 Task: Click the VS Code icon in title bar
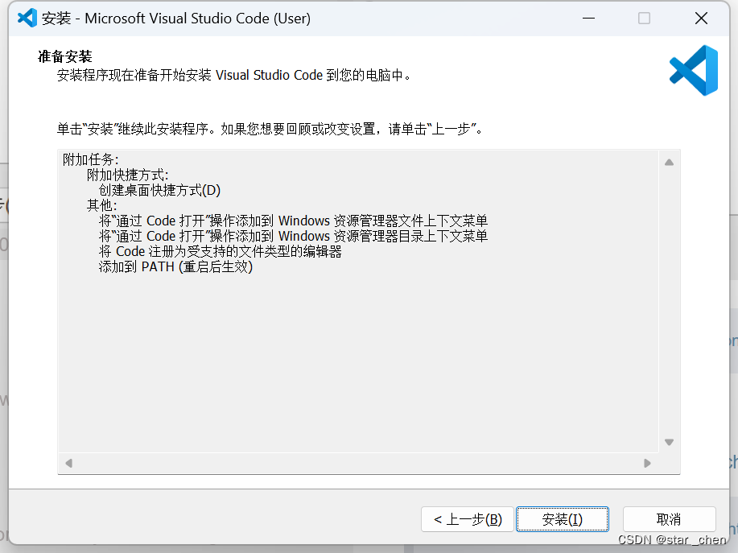(27, 18)
